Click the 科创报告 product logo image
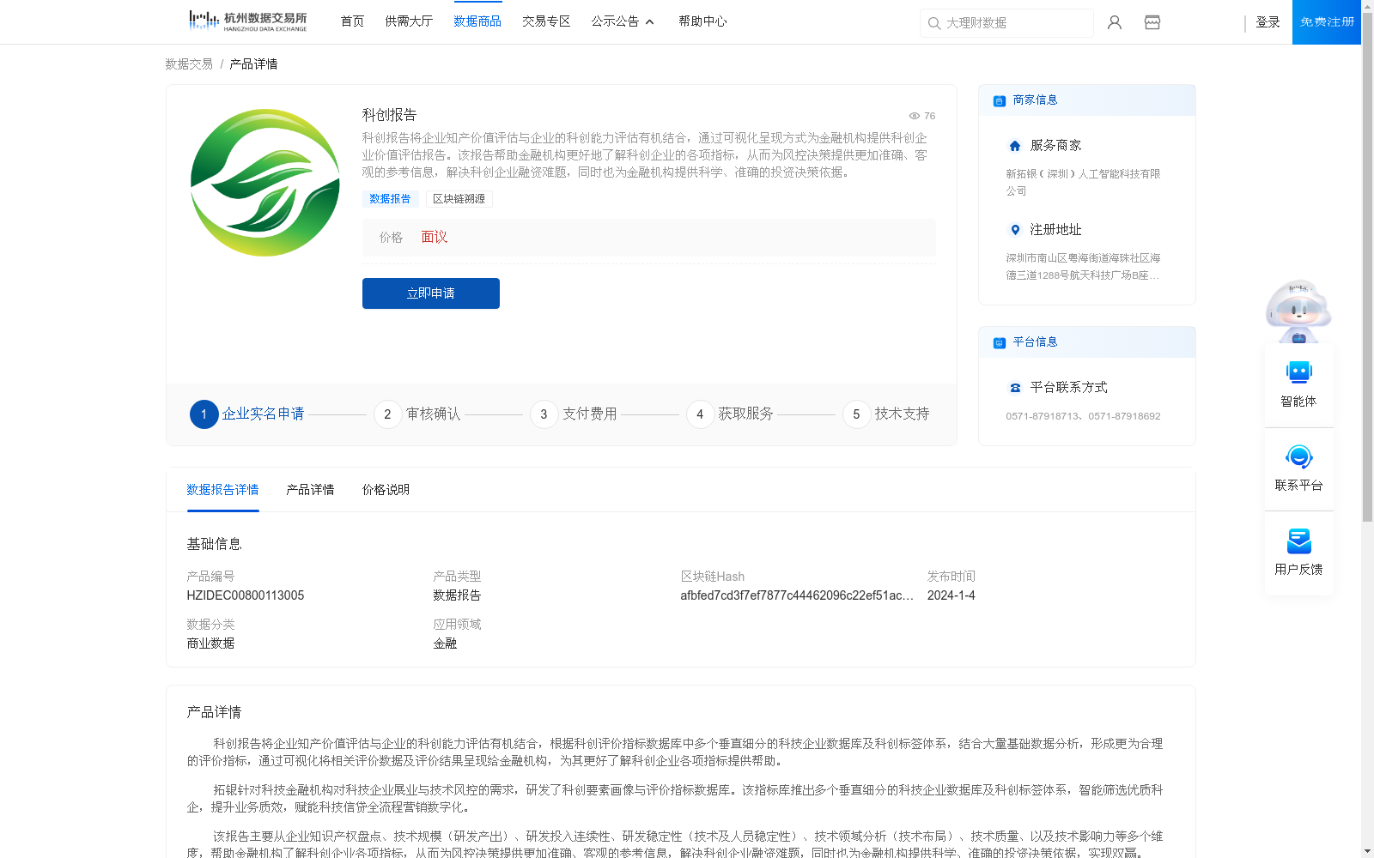The height and width of the screenshot is (858, 1374). (x=264, y=182)
